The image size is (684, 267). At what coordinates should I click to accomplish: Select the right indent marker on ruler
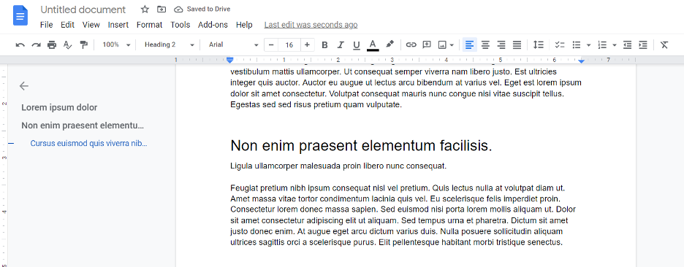(x=581, y=61)
